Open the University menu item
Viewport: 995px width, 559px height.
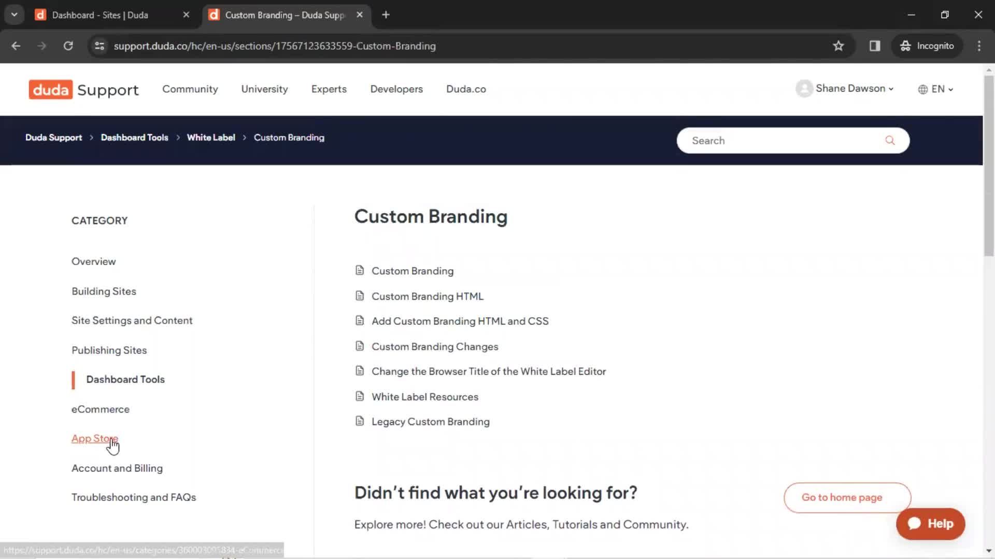264,89
